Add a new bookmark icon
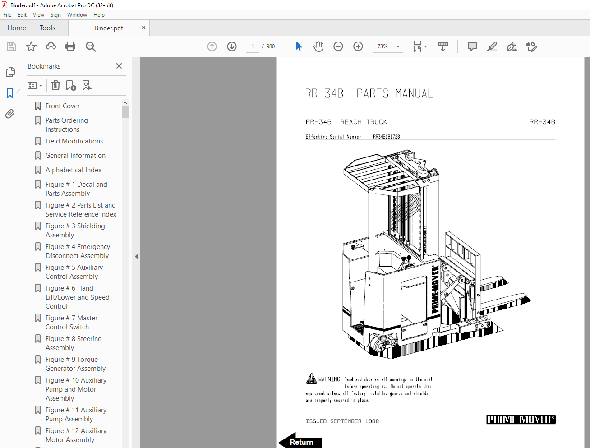590x448 pixels. (71, 85)
